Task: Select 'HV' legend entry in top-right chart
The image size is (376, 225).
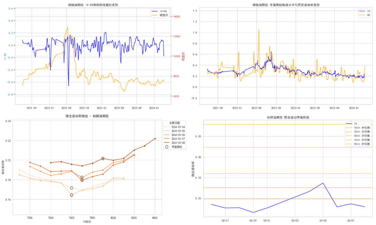Action: click(365, 15)
